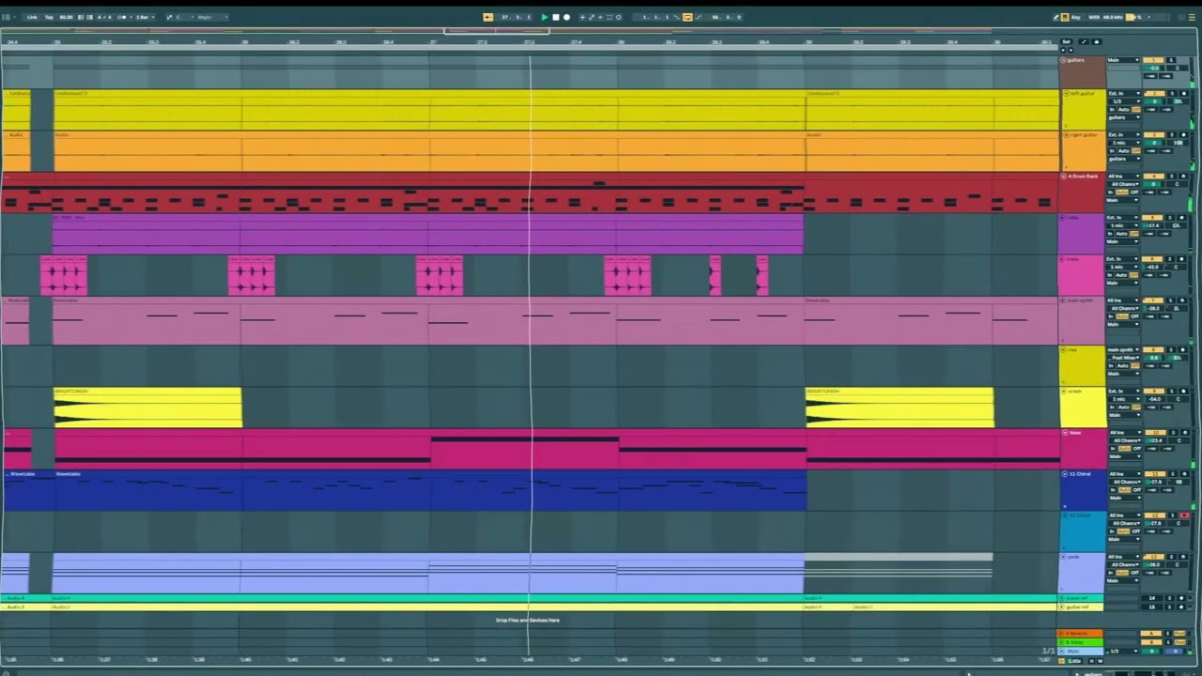Toggle the arrangement Loop switch
The width and height of the screenshot is (1202, 676).
tap(687, 17)
